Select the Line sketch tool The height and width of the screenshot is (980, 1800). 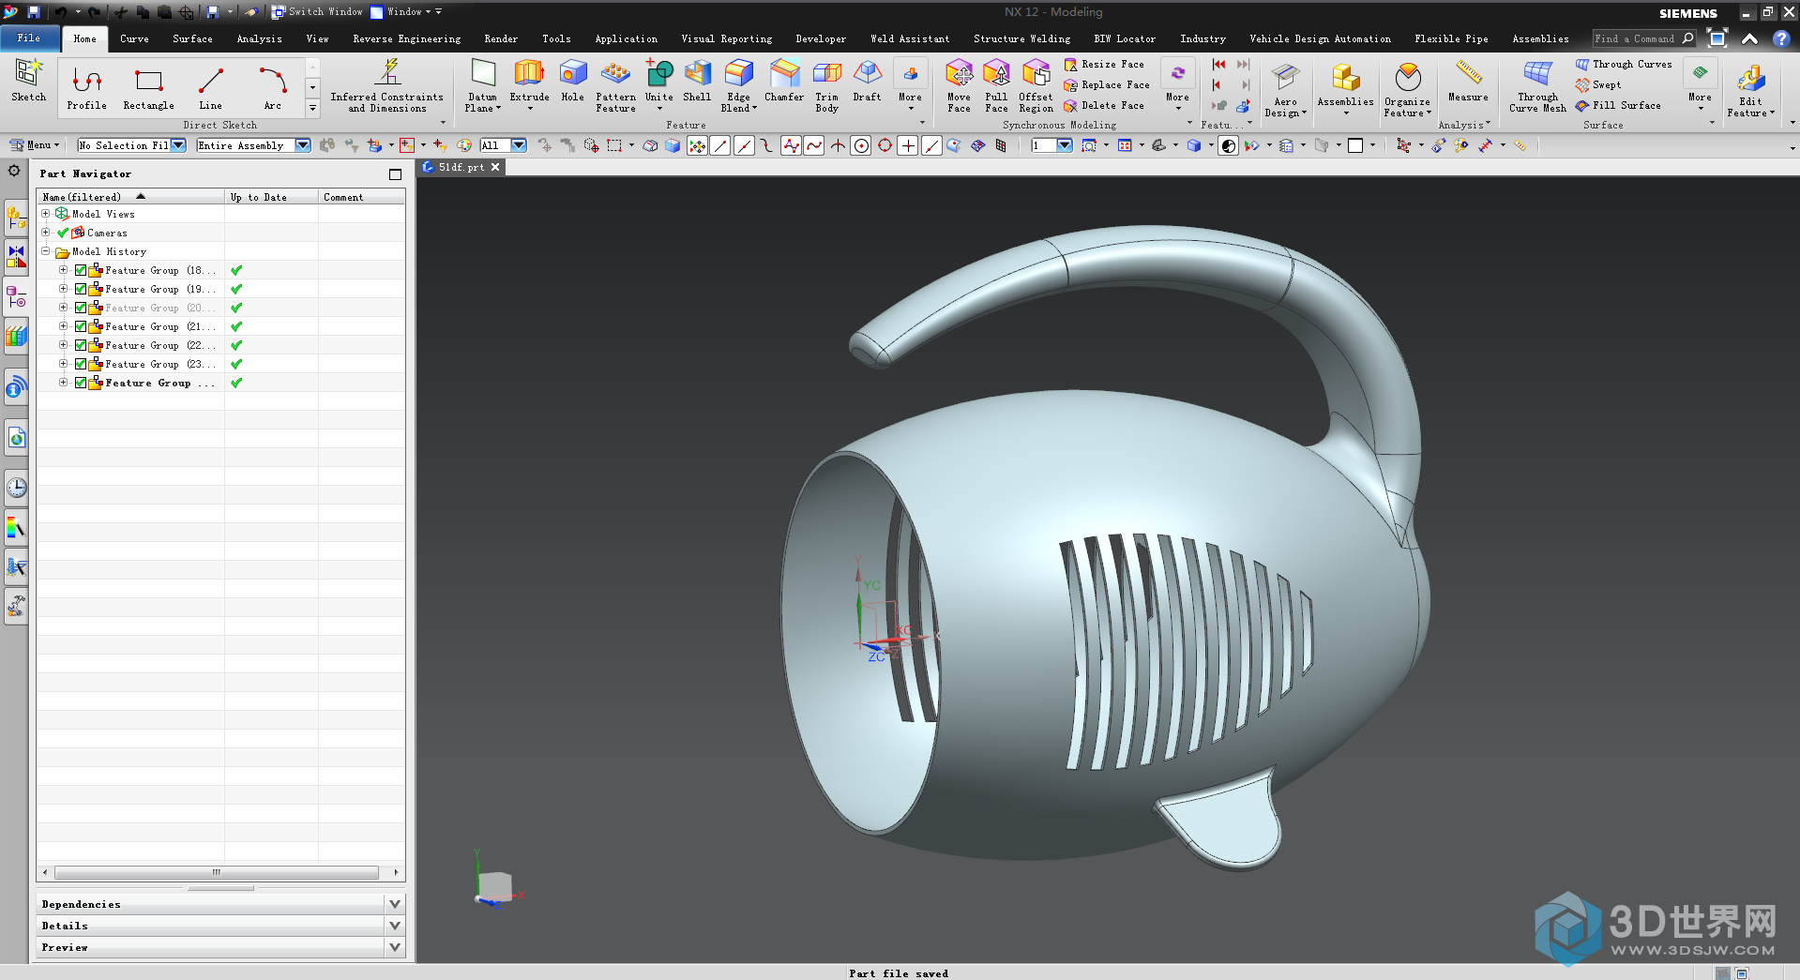tap(210, 89)
